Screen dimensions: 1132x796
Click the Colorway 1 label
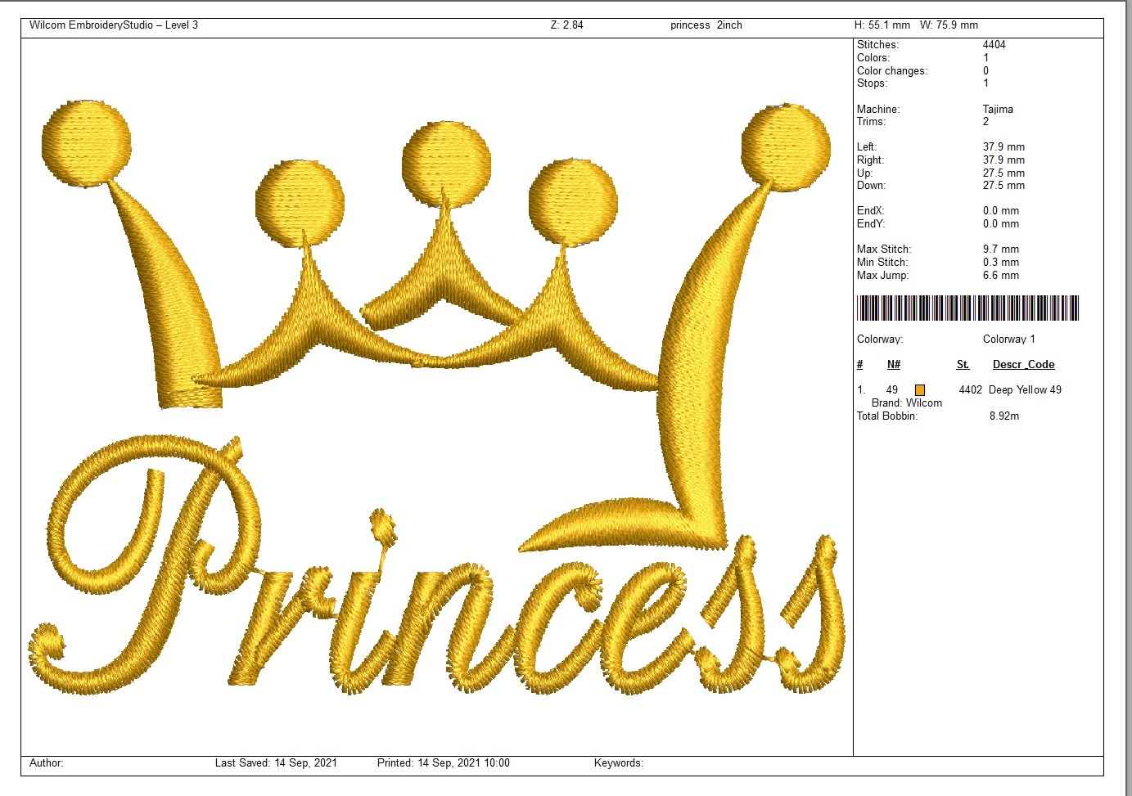[1008, 340]
